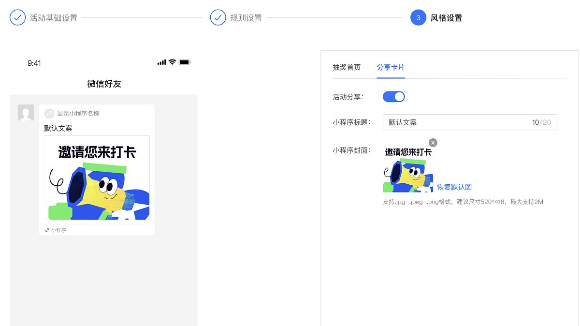This screenshot has height=326, width=580.
Task: Click the 微信好友 title in phone preview
Action: (x=104, y=84)
